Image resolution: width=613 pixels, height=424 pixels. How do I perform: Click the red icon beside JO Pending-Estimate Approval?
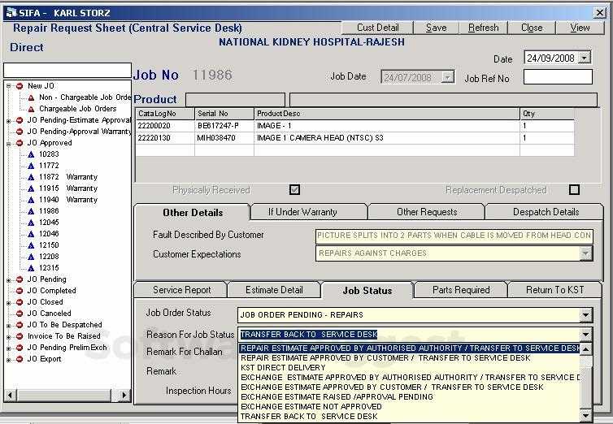(x=20, y=120)
